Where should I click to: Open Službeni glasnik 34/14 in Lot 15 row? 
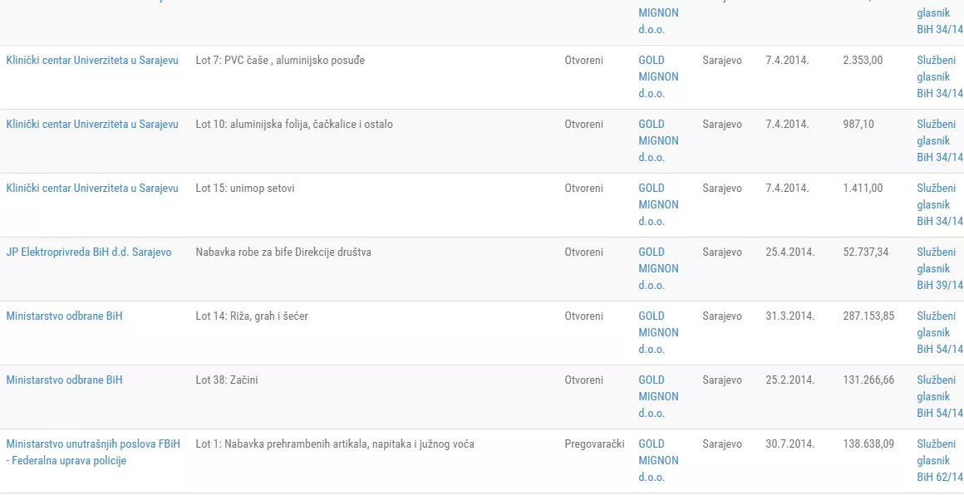coord(939,204)
